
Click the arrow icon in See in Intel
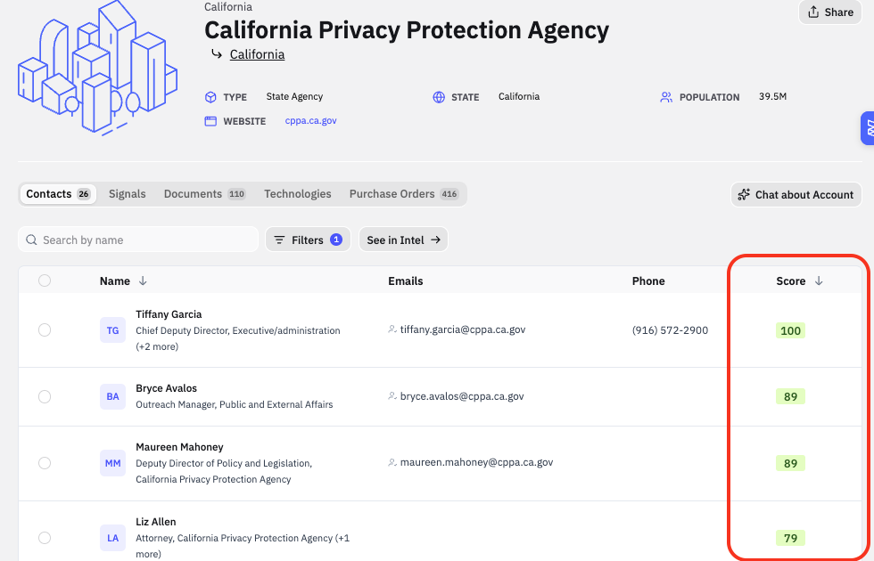tap(436, 240)
